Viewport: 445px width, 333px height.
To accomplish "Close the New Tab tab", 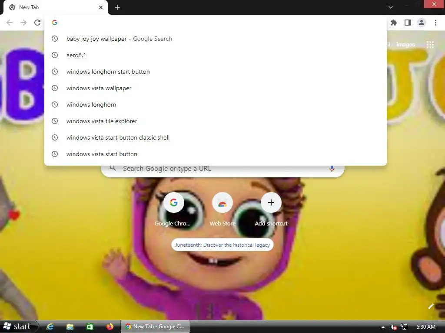I will [101, 7].
